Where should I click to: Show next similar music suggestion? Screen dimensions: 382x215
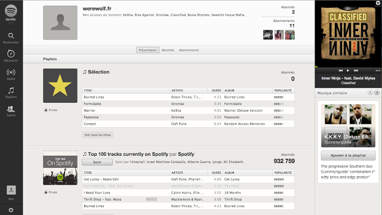[x=377, y=93]
